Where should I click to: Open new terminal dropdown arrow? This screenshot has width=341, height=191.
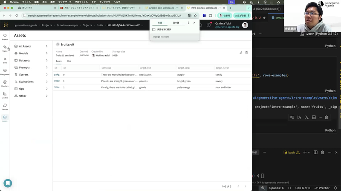tap(309, 152)
